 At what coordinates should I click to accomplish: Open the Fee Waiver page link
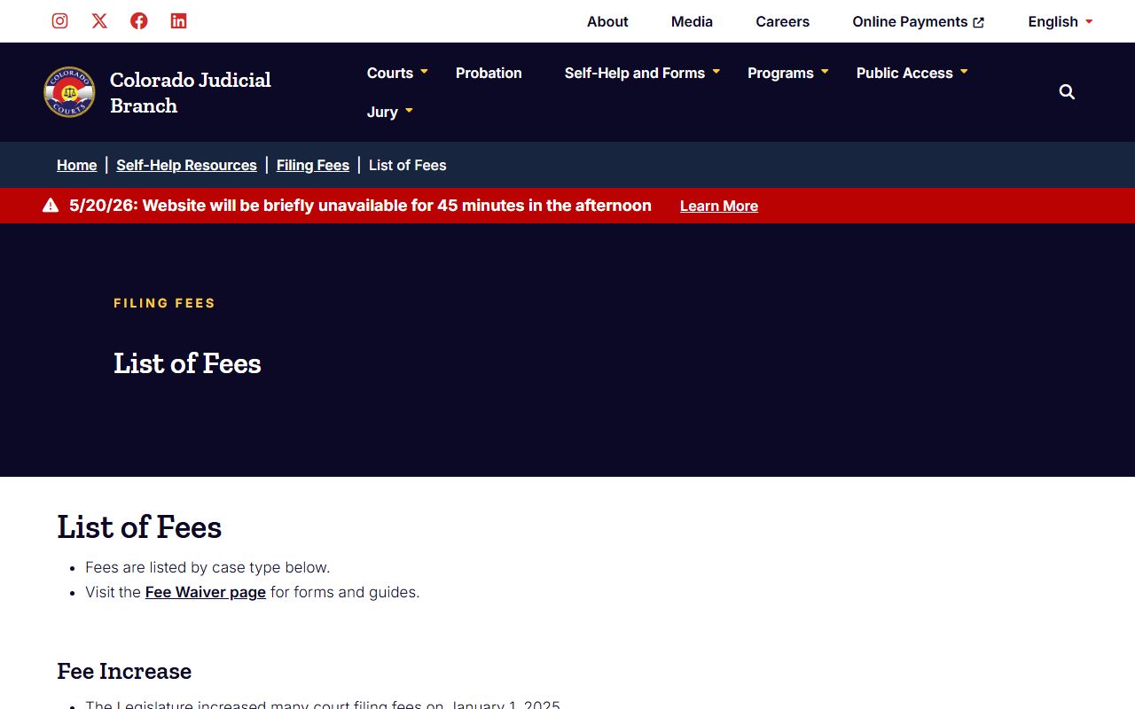click(206, 592)
